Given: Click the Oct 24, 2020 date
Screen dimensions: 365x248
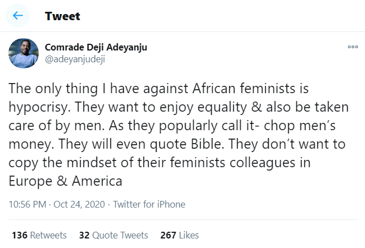Looking at the screenshot, I should click(79, 205).
